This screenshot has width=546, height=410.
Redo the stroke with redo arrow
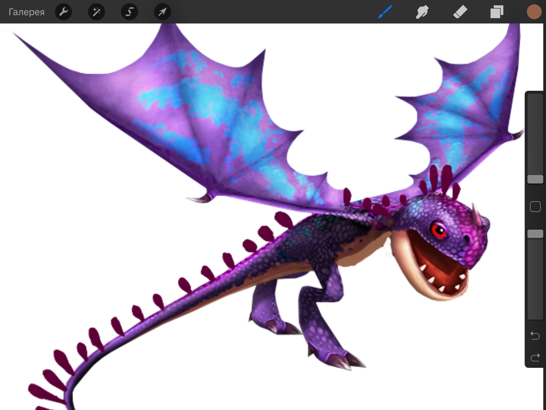point(535,357)
